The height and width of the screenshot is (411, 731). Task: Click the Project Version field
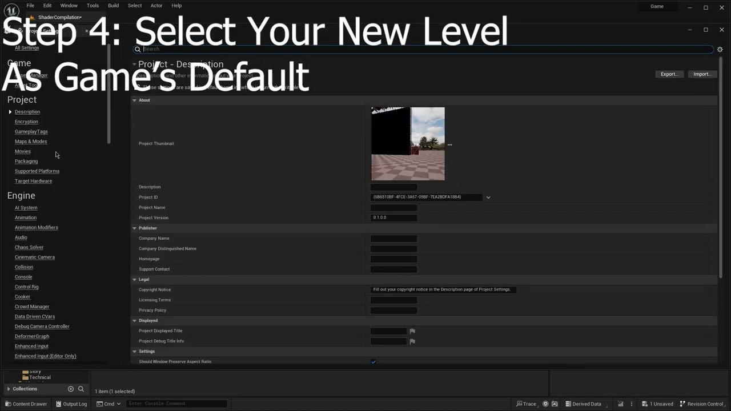coord(393,218)
